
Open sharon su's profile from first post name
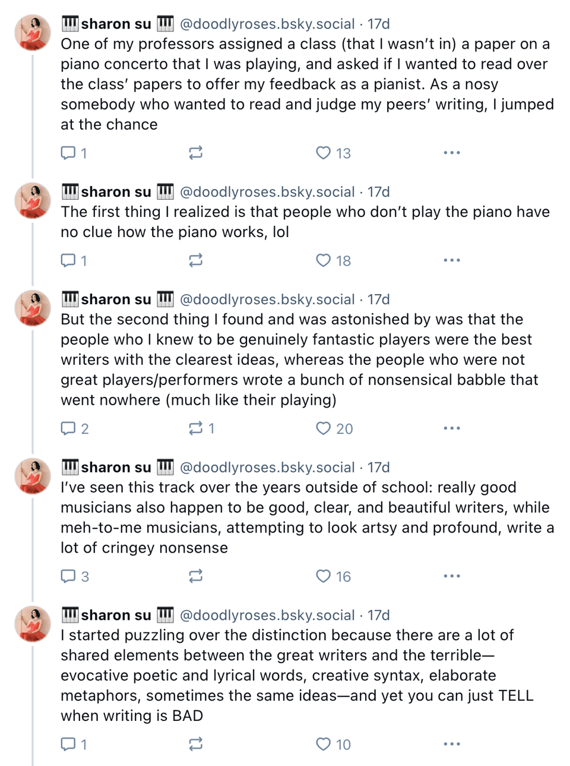point(116,24)
